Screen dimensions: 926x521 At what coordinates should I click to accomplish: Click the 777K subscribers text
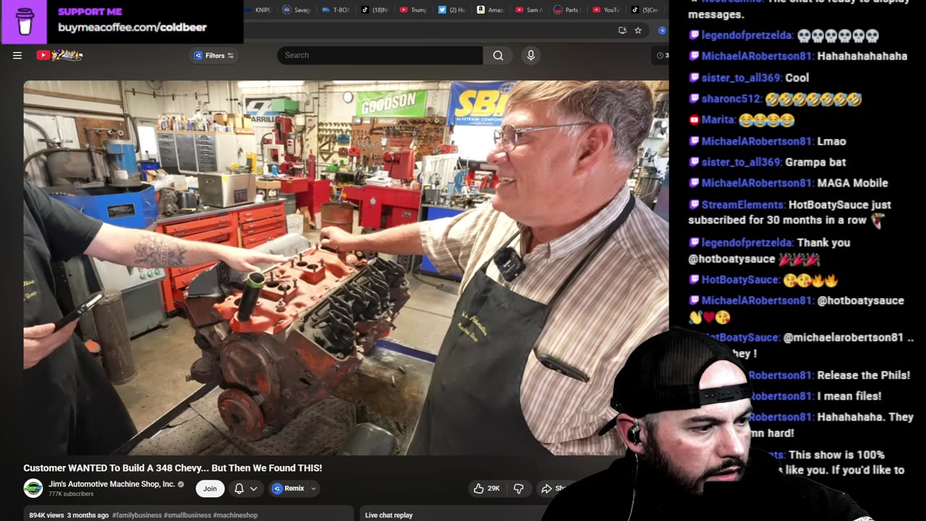[x=71, y=494]
